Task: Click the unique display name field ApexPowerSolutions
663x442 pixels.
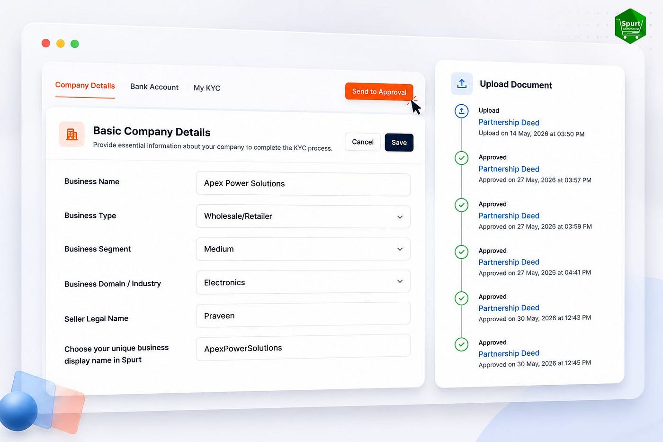Action: 303,348
